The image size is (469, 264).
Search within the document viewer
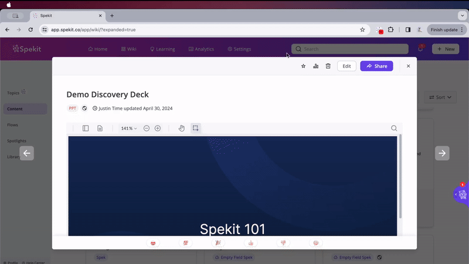pos(394,128)
